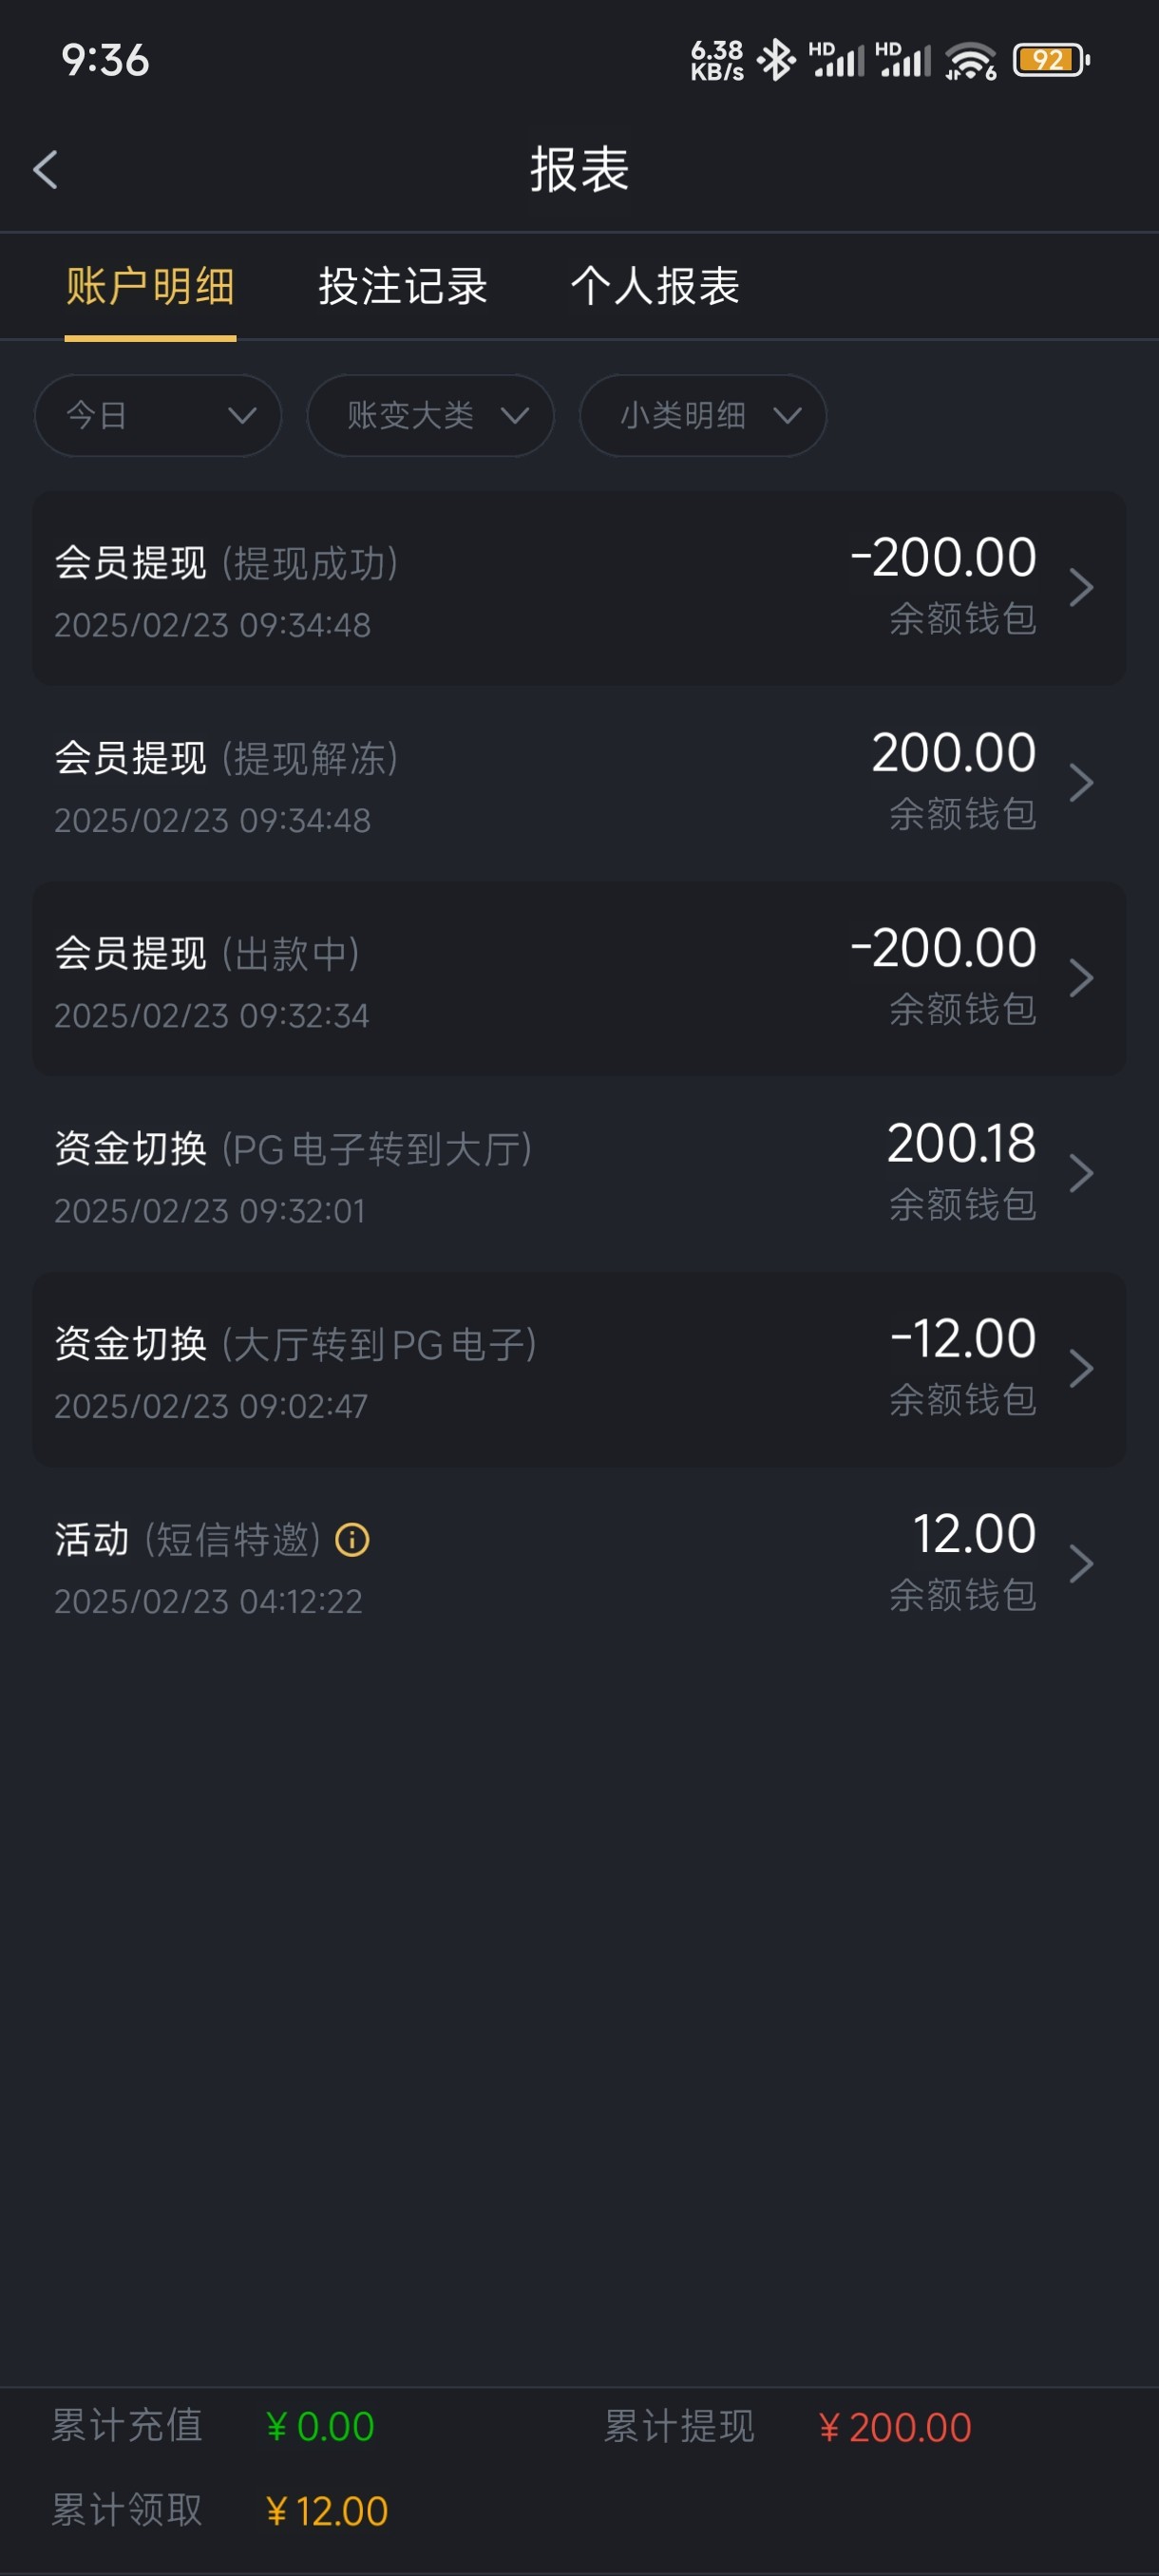1159x2576 pixels.
Task: Open arrow for 提现解冻 entry
Action: 1080,783
